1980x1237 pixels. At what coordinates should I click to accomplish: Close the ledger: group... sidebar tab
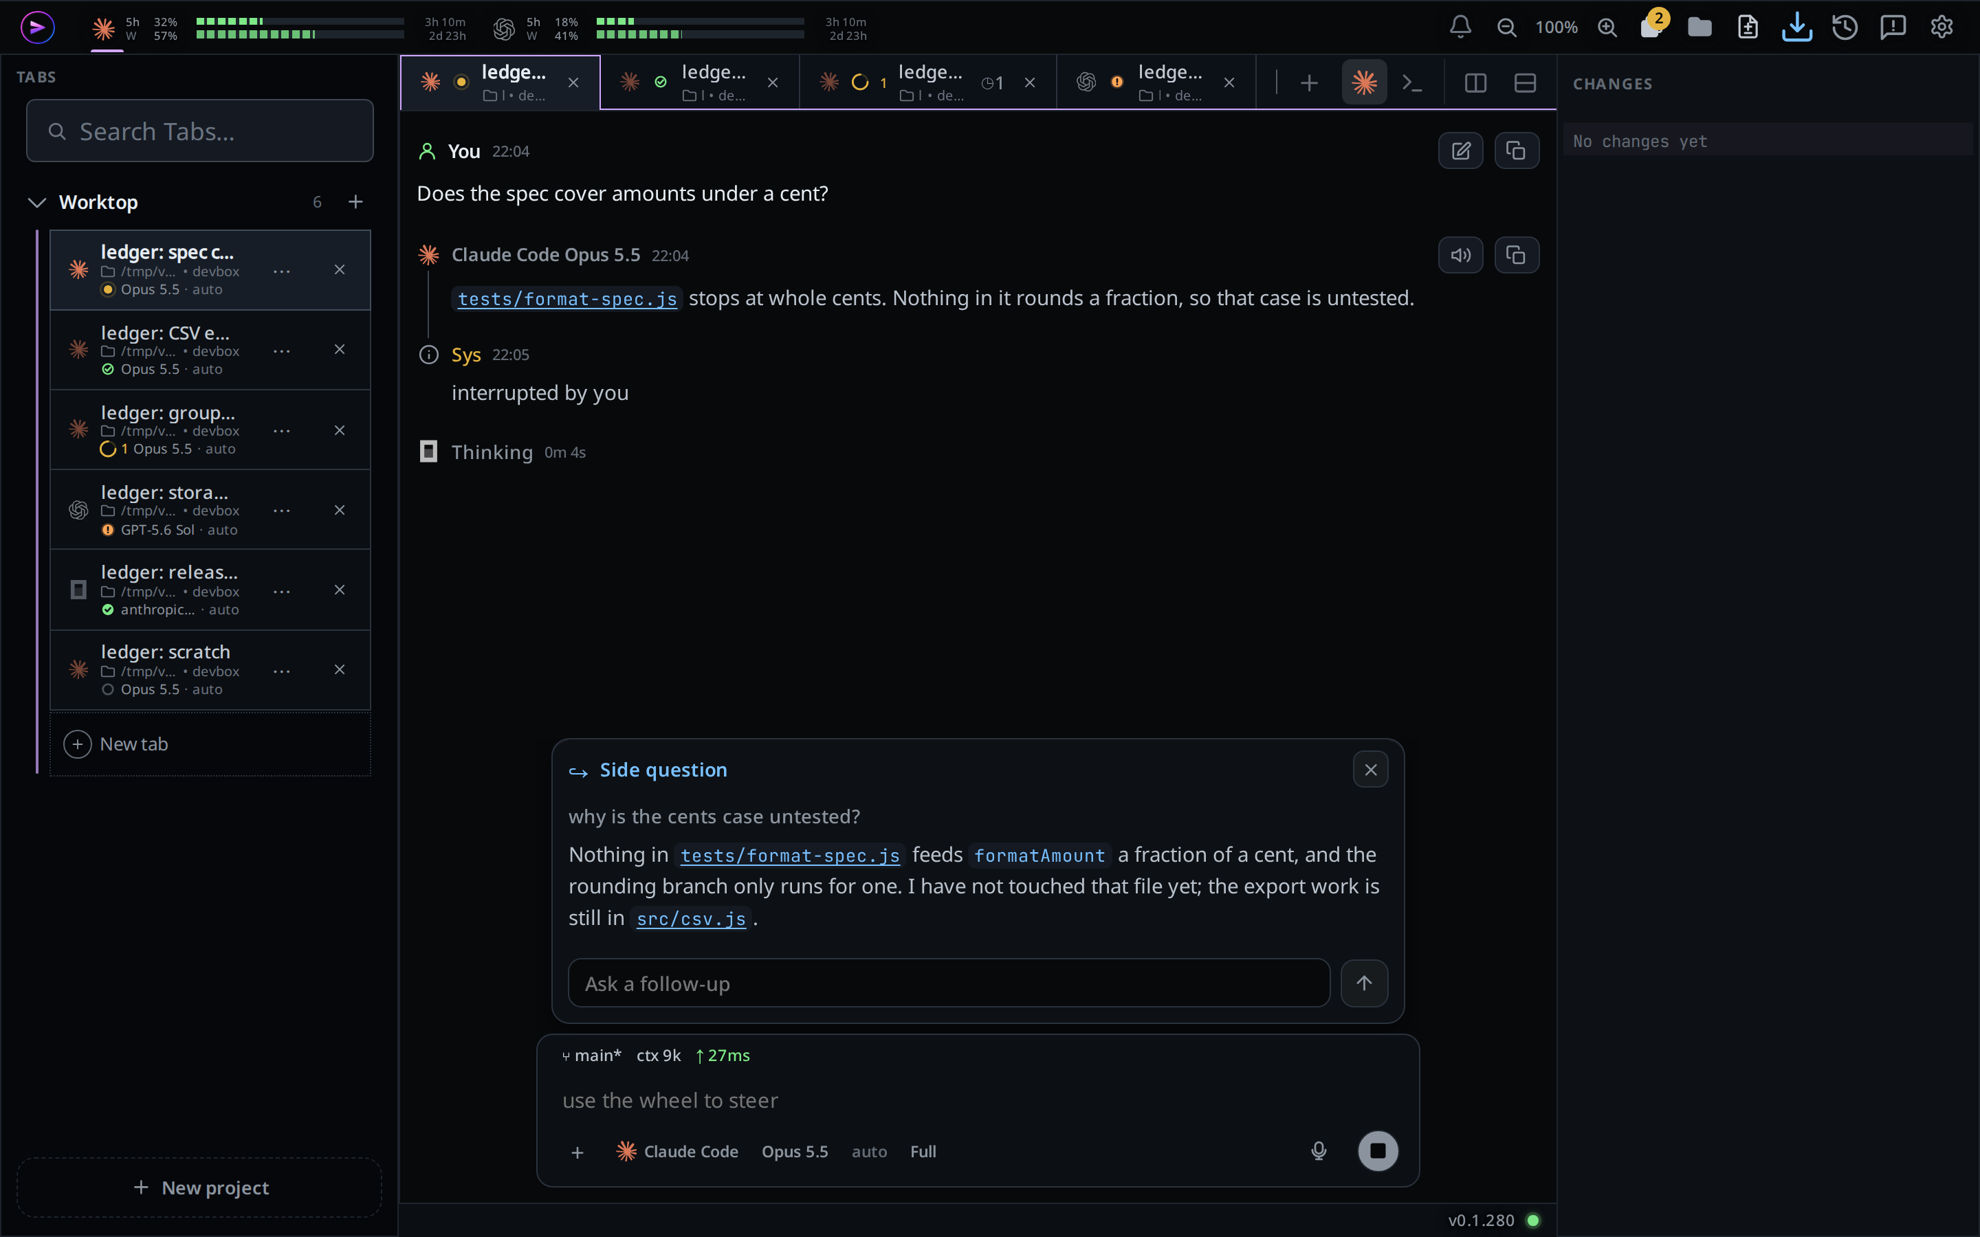pos(340,430)
